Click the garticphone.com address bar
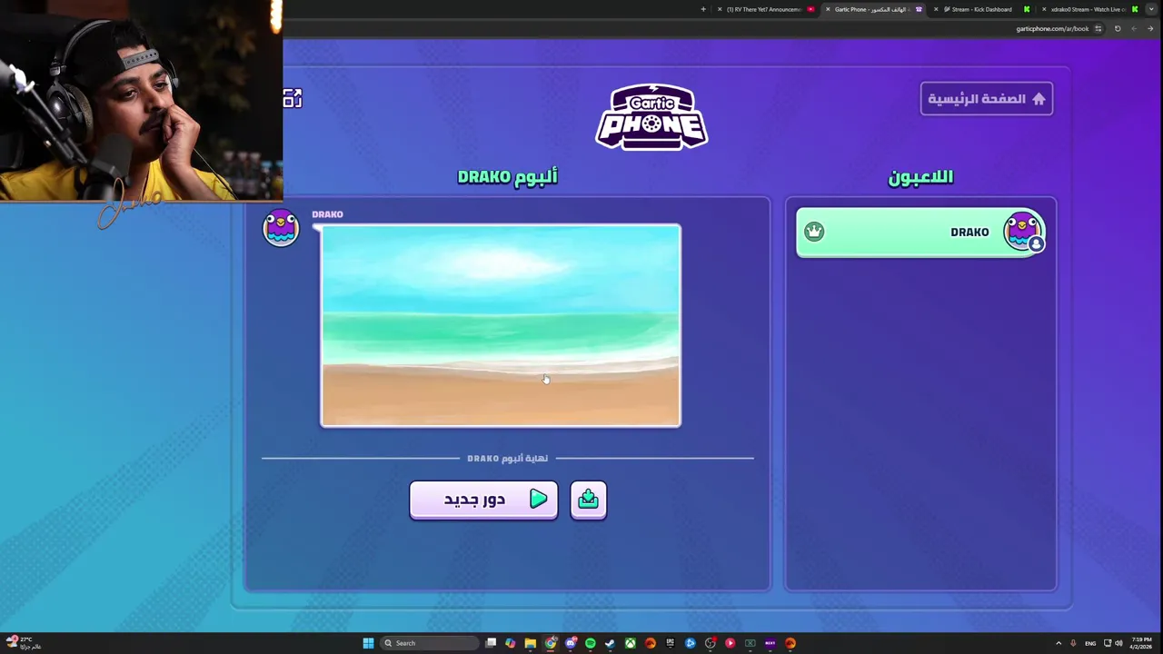The height and width of the screenshot is (654, 1163). point(1052,28)
